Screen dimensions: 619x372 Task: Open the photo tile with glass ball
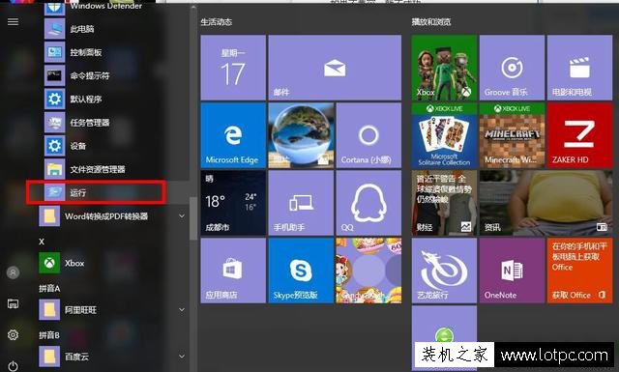point(301,135)
